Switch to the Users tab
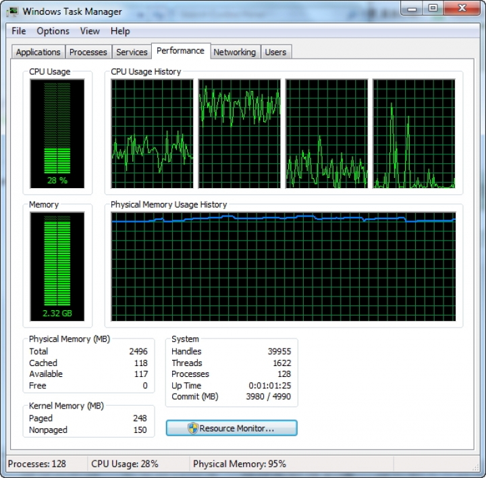 click(x=275, y=52)
